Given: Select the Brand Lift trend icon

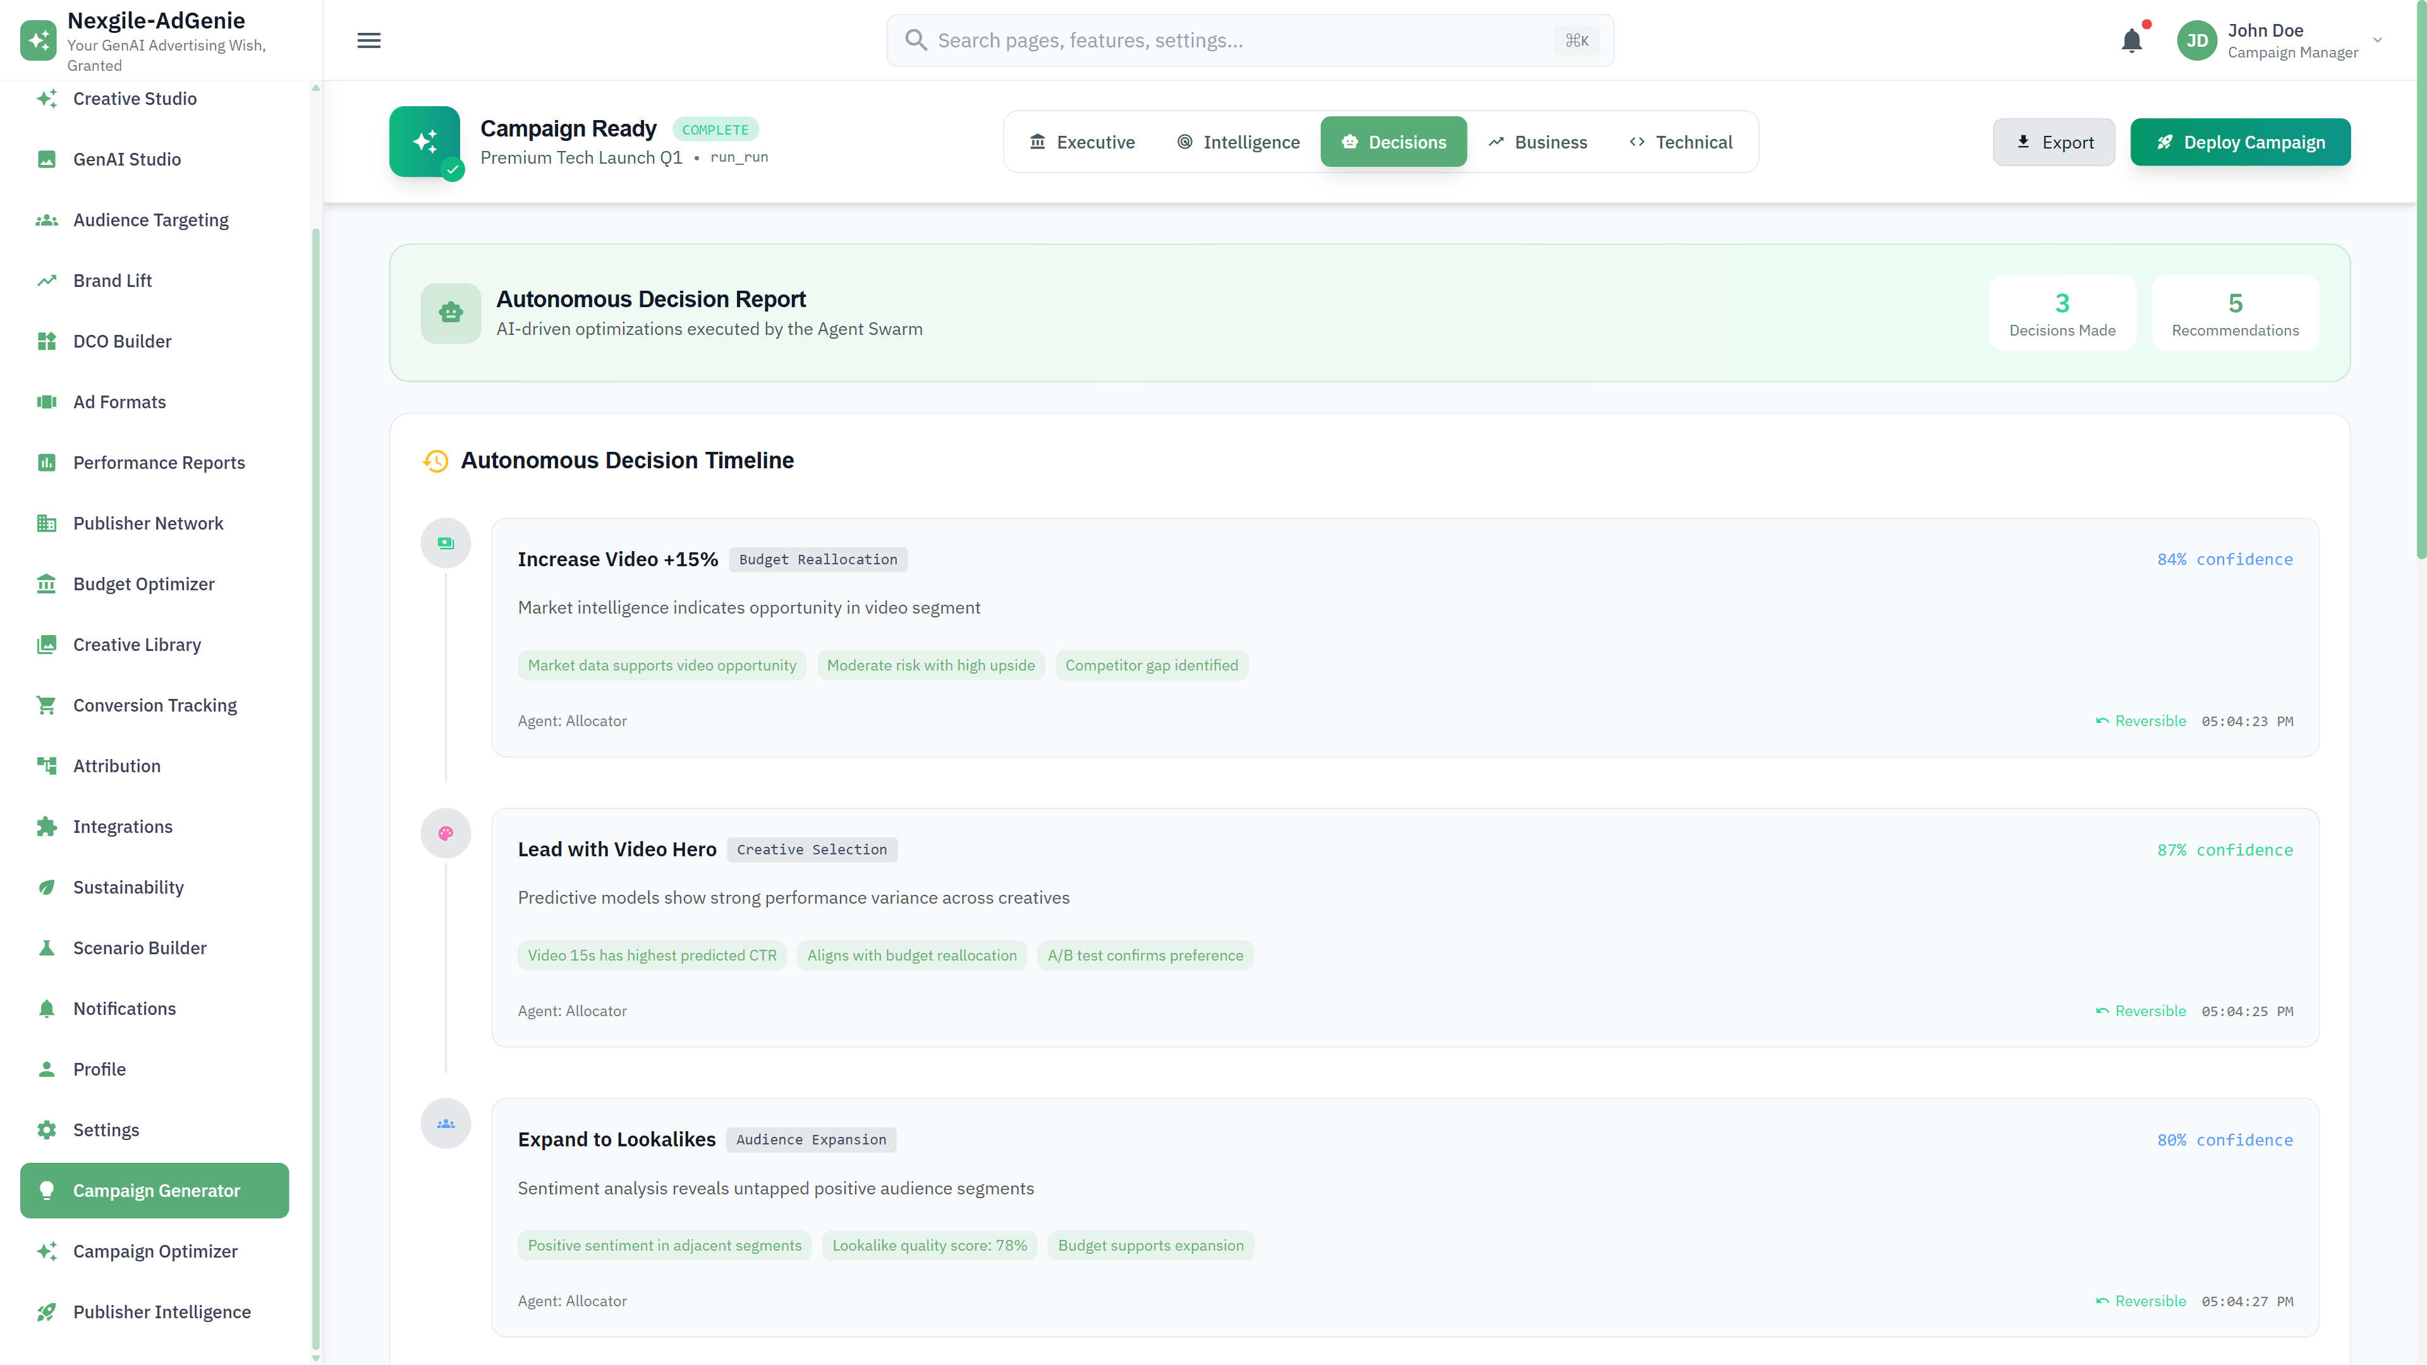Looking at the screenshot, I should coord(47,280).
